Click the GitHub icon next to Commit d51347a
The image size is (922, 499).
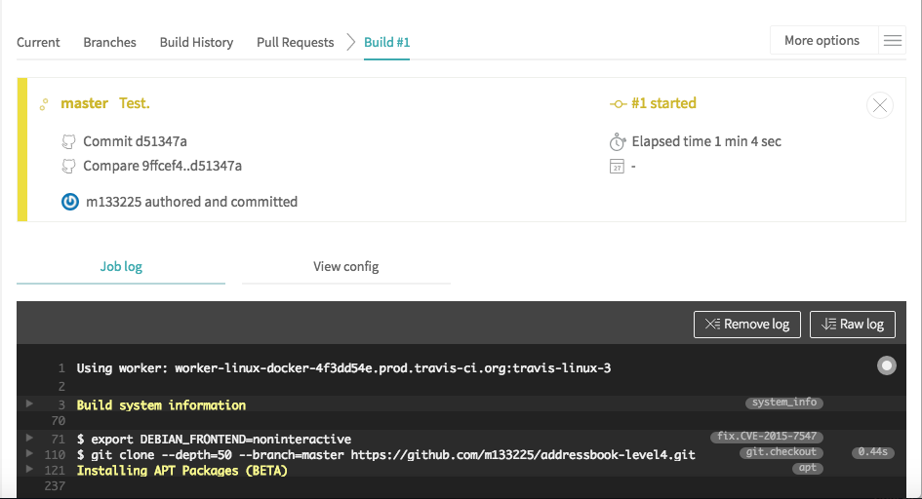(68, 141)
